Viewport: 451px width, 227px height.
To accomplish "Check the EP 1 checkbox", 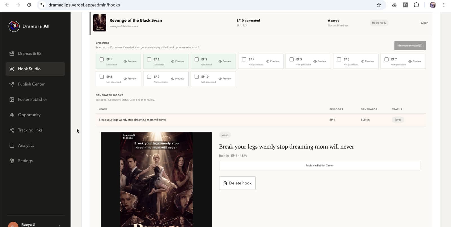I will [x=102, y=59].
